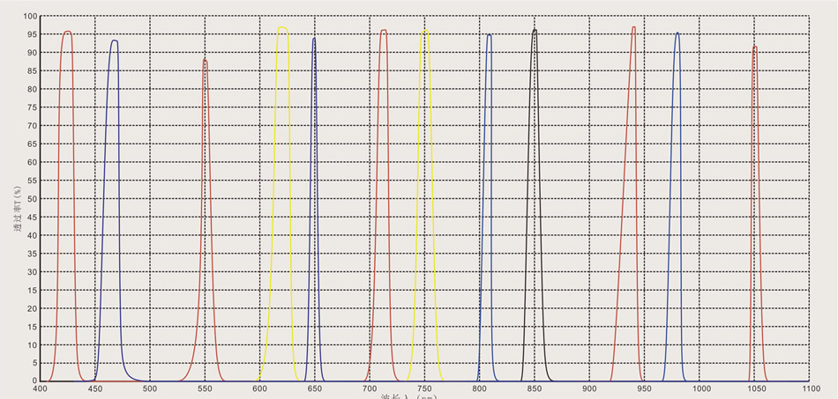Click peak of red curve near 1048 nm
Screen dimensions: 838x399
(755, 47)
